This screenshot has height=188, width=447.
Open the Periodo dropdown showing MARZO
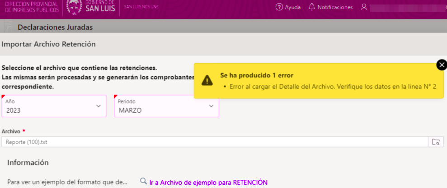pyautogui.click(x=166, y=106)
